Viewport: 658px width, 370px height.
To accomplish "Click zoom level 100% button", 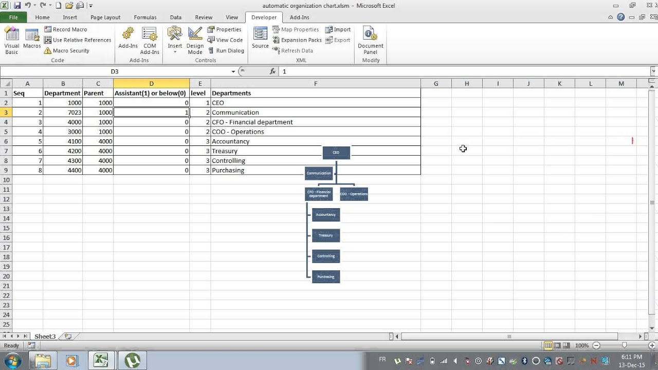I will tap(582, 346).
